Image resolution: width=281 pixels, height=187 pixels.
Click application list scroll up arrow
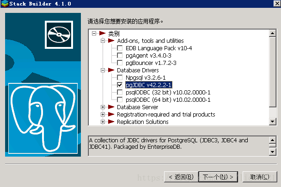272,33
